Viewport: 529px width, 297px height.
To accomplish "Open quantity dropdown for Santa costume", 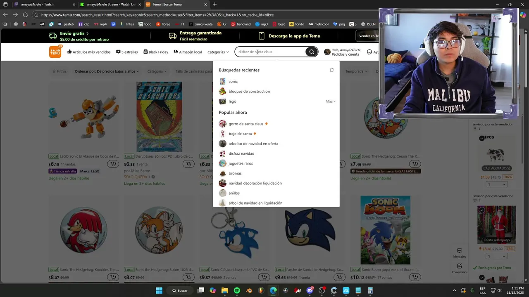I will click(x=496, y=256).
